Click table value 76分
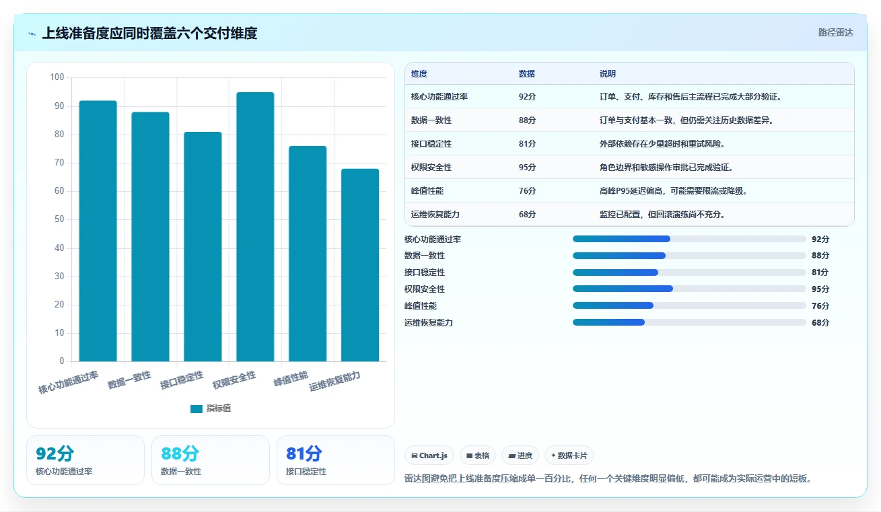 [x=528, y=191]
